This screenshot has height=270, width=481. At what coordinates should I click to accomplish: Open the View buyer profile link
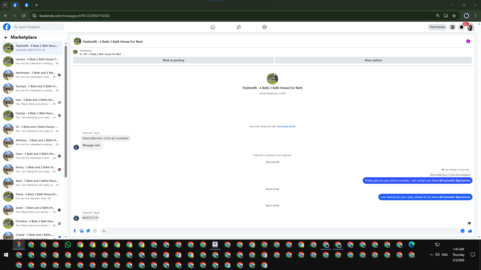(x=286, y=126)
